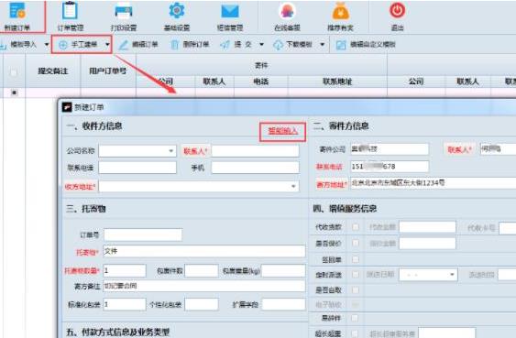The width and height of the screenshot is (516, 338).
Task: Open 推荐有奖 money bag icon
Action: tap(341, 16)
